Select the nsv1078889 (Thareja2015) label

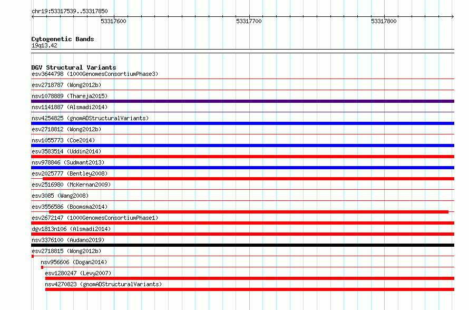point(70,96)
